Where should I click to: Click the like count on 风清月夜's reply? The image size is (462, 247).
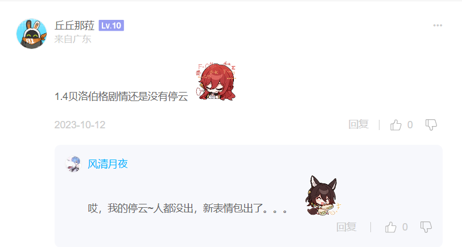pos(405,227)
